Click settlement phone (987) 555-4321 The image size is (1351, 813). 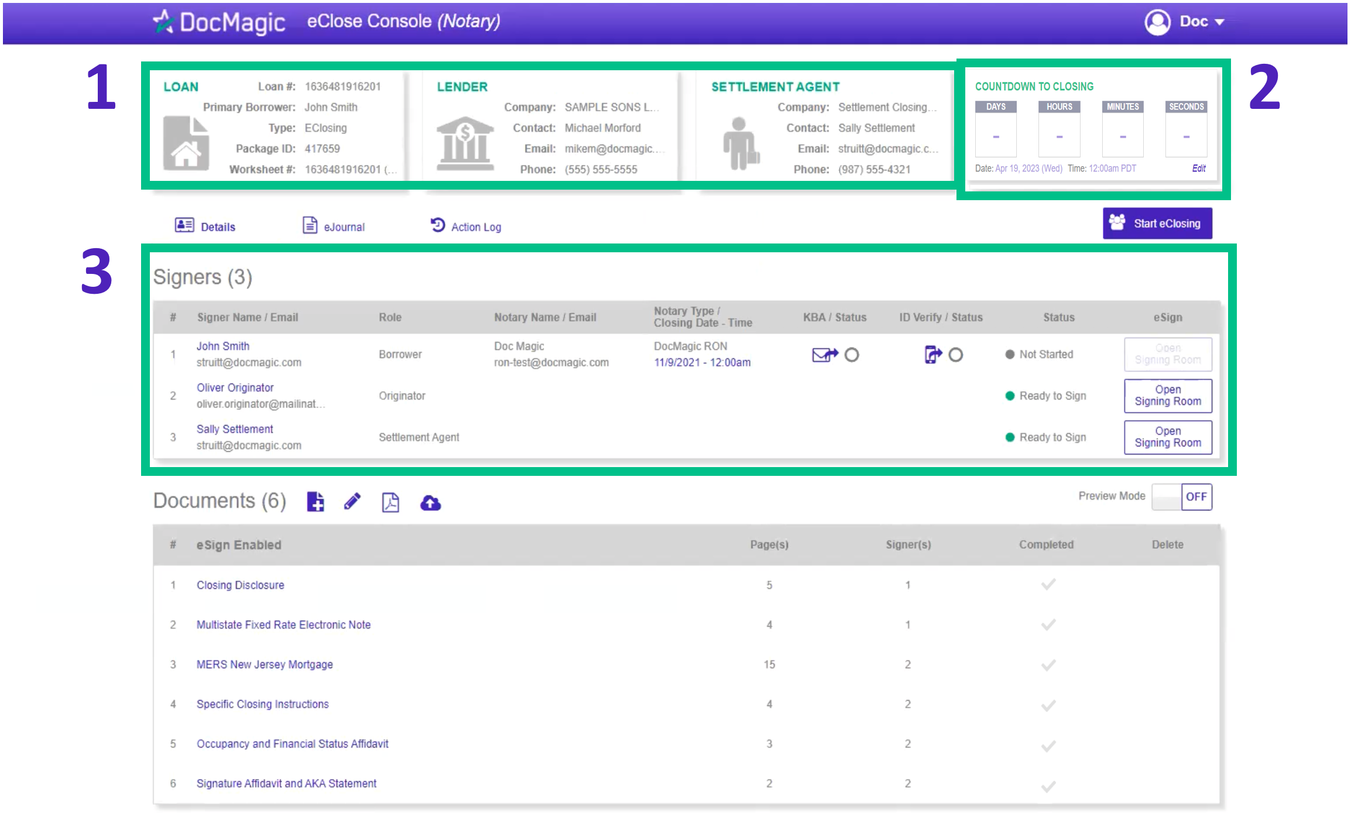[874, 170]
